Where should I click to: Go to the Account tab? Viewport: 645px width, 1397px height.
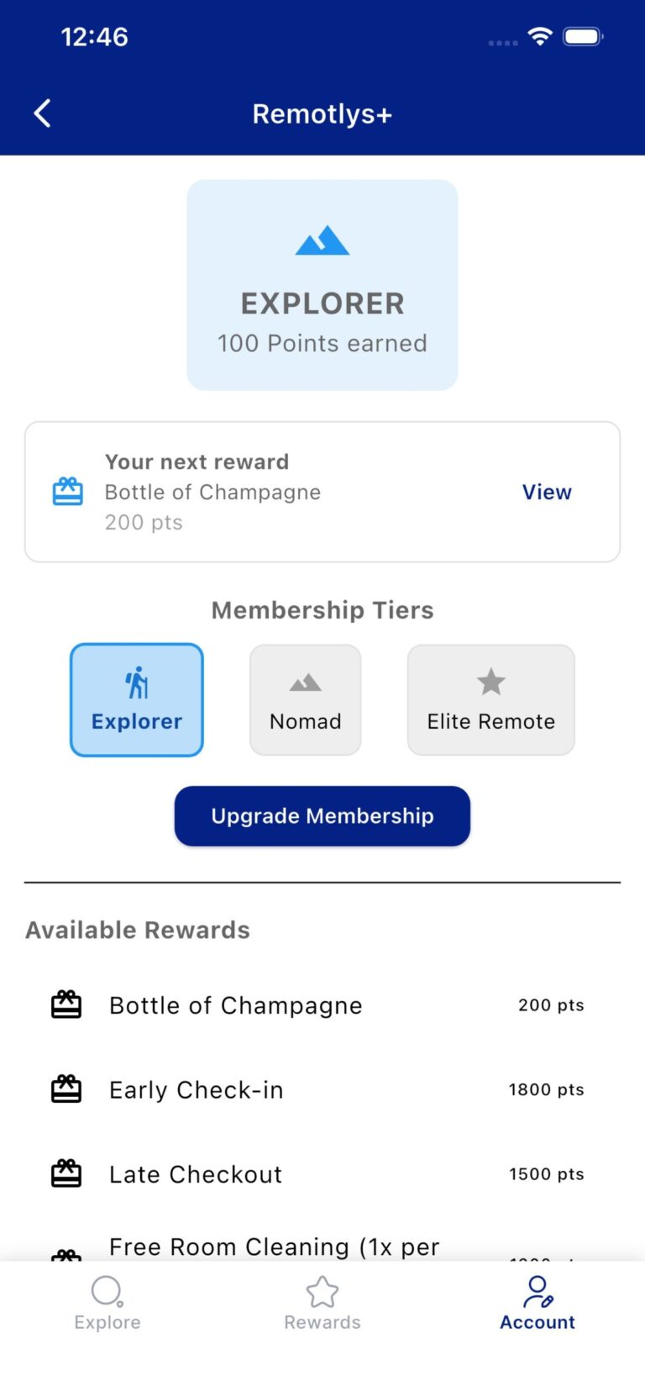(537, 1303)
